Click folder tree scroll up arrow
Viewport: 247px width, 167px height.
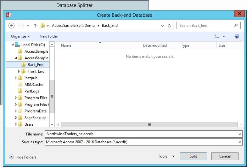tap(52, 45)
